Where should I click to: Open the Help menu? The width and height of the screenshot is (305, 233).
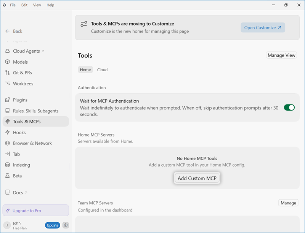50,5
